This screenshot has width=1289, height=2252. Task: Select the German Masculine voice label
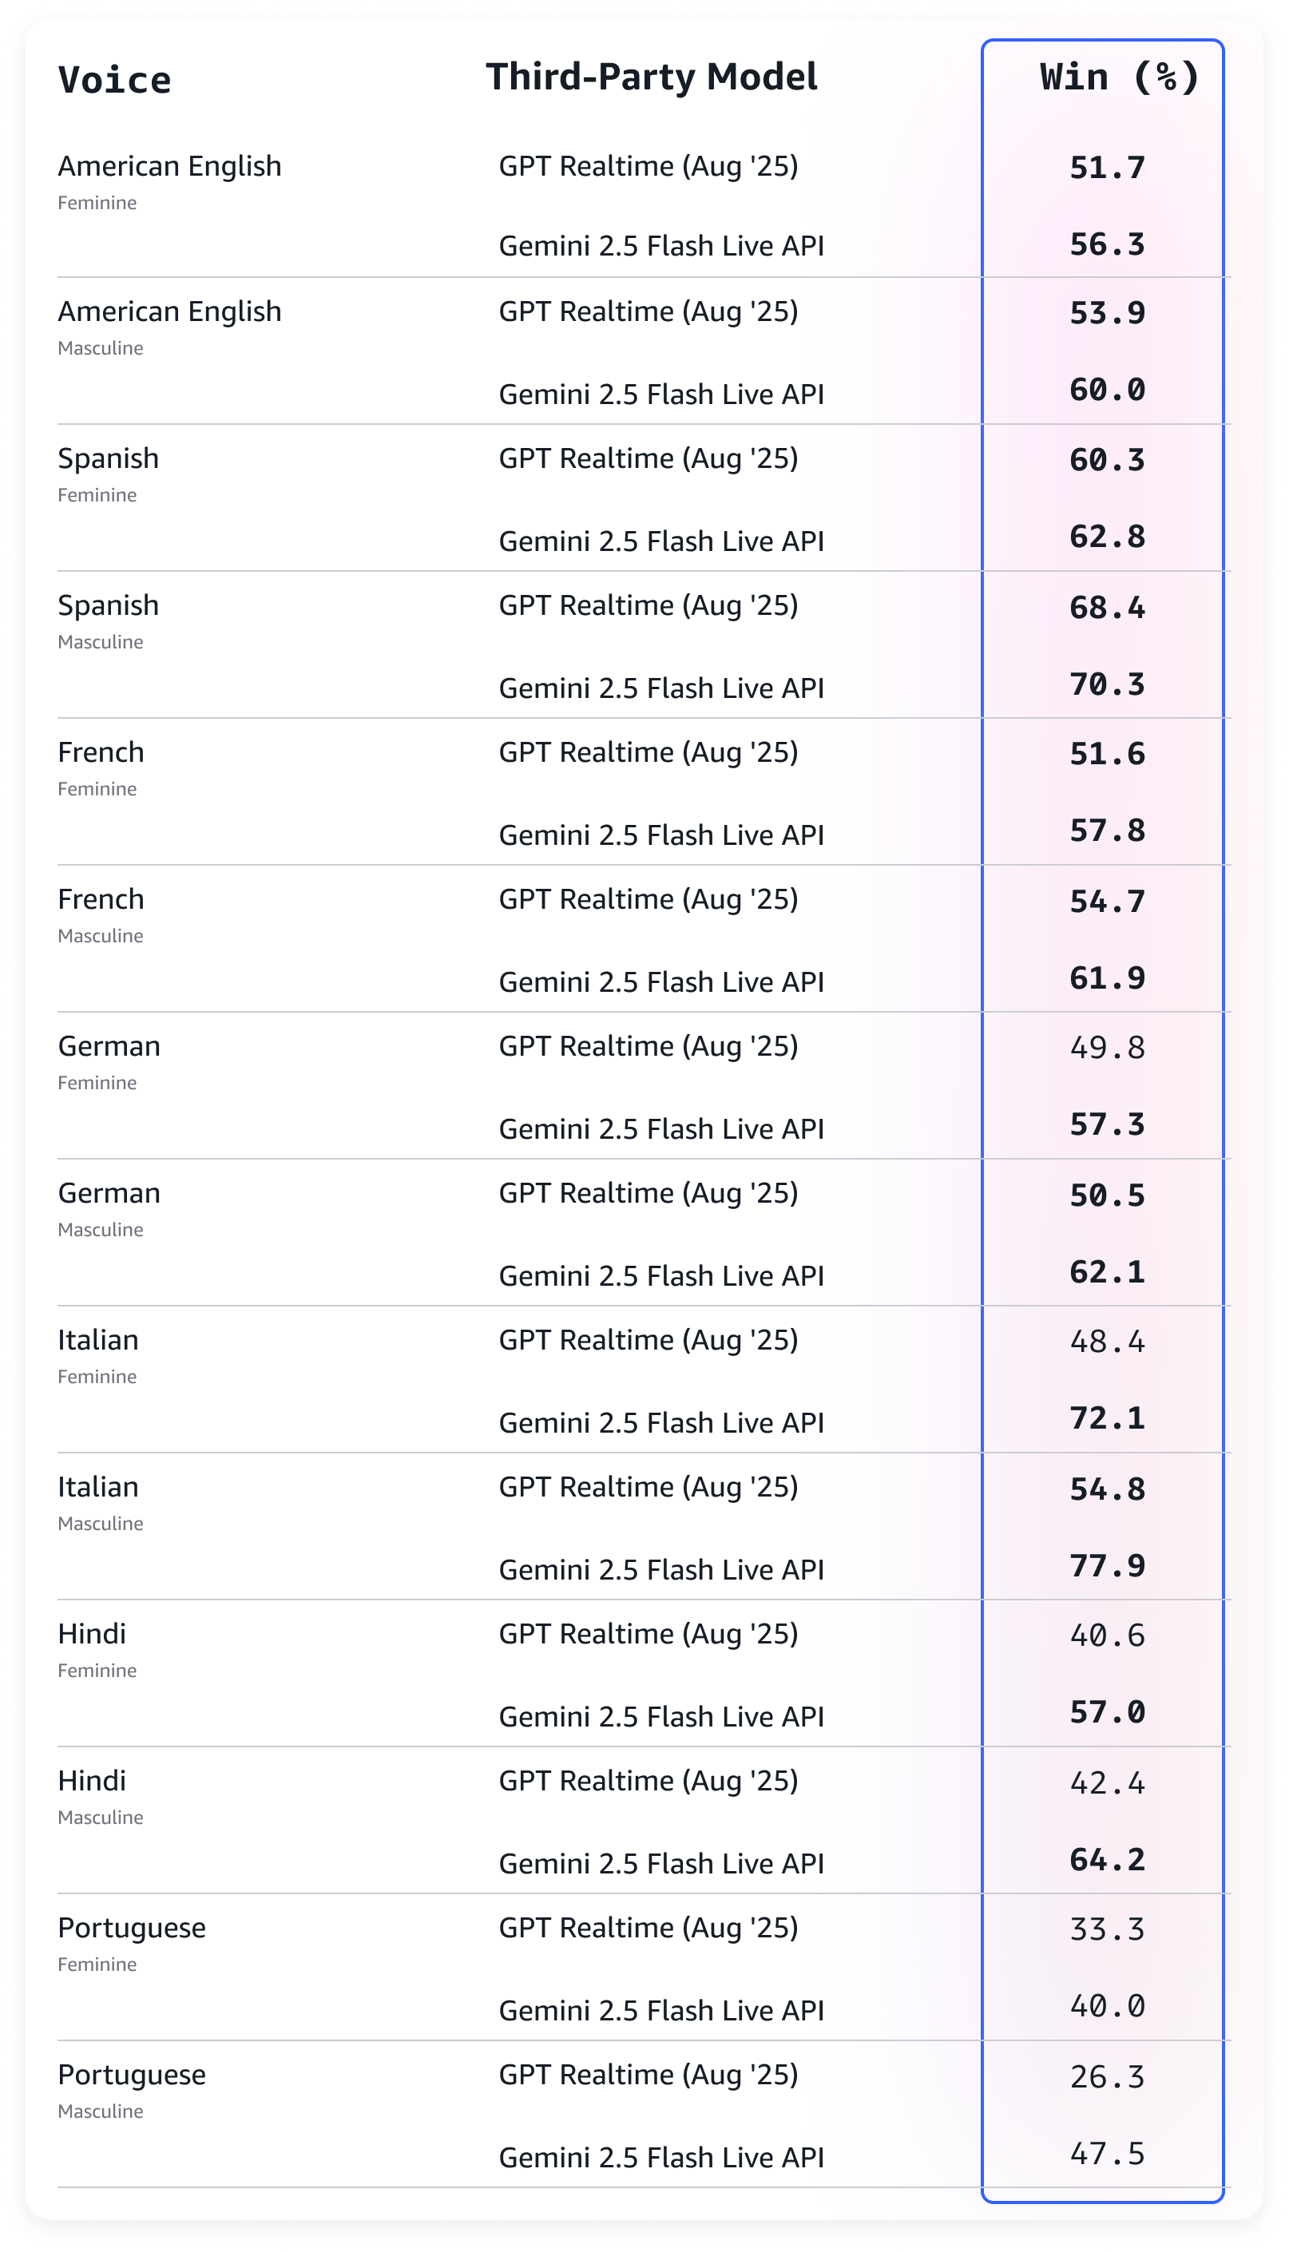tap(109, 1193)
